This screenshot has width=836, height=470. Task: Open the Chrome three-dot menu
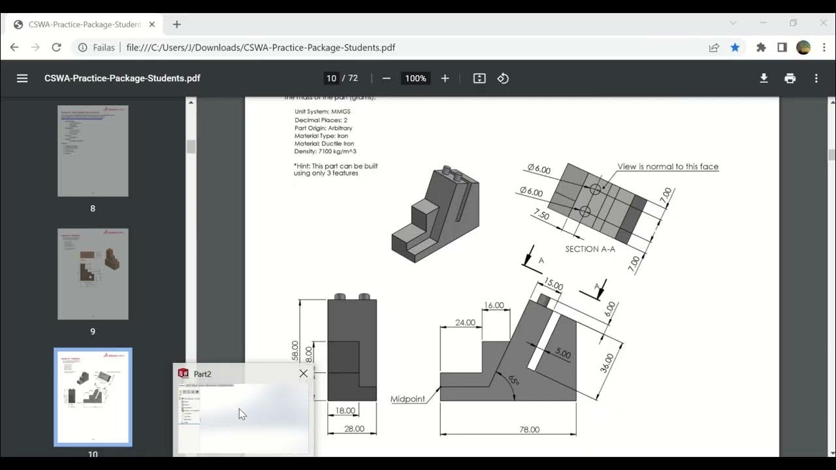click(823, 48)
